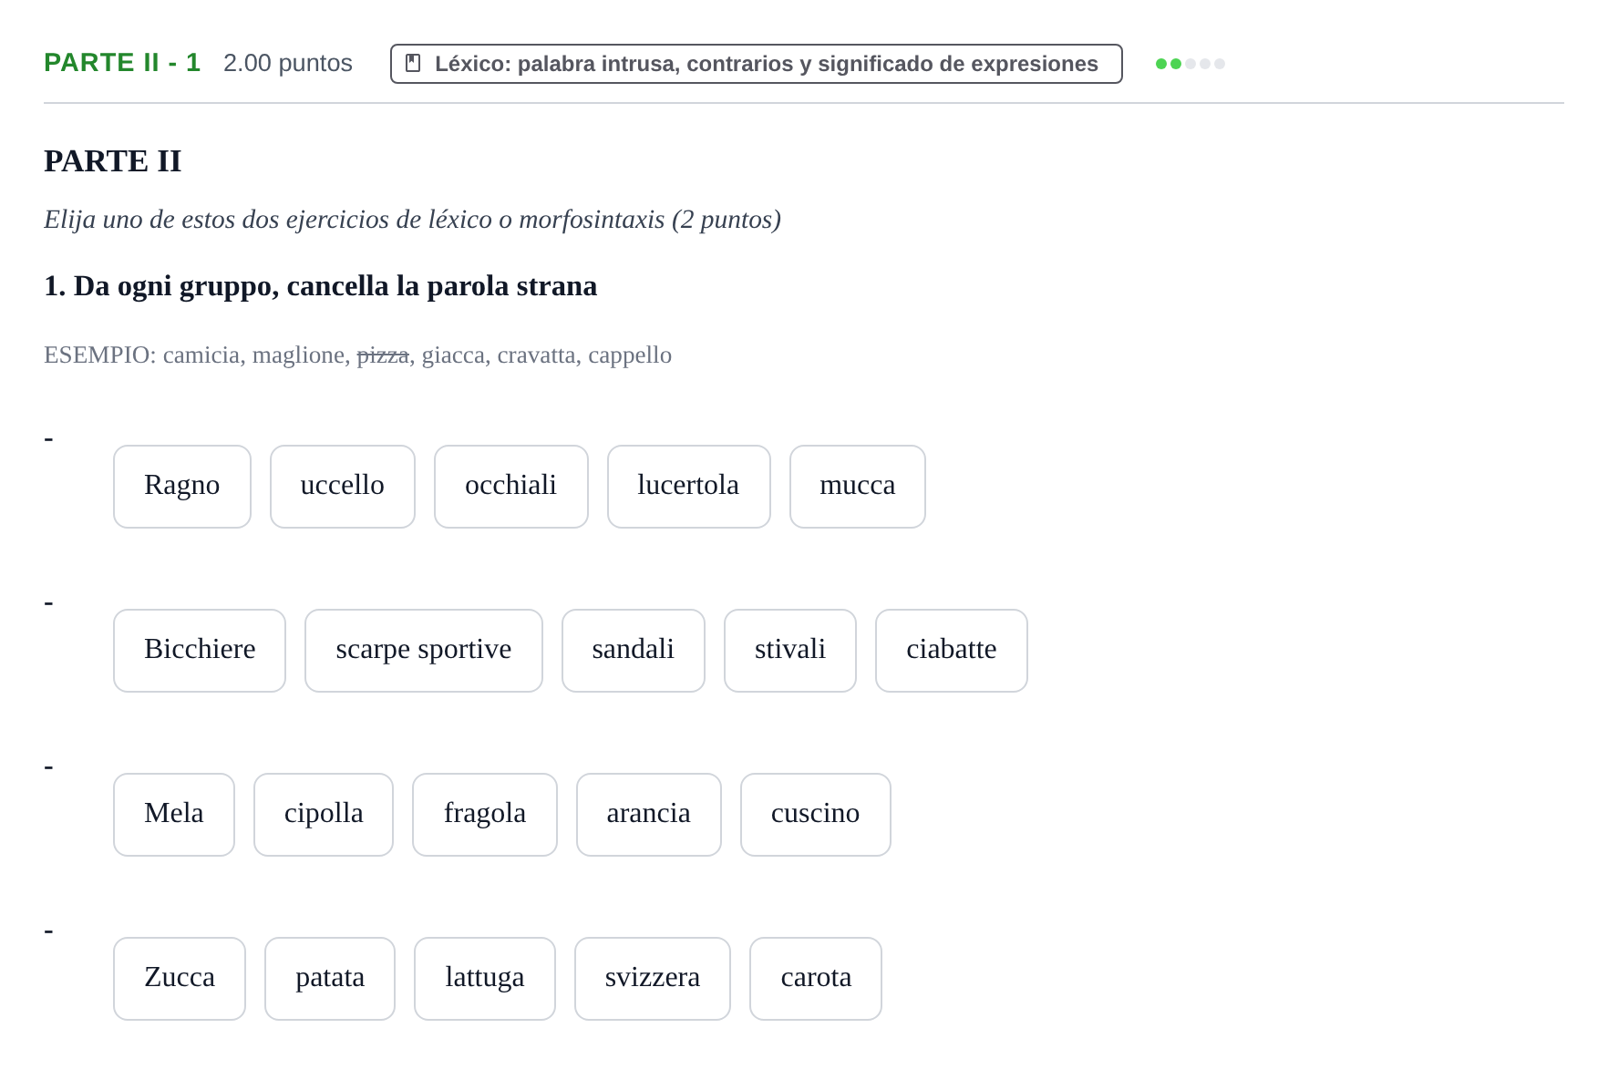This screenshot has height=1090, width=1608.
Task: Click the fragola word chip
Action: (485, 815)
